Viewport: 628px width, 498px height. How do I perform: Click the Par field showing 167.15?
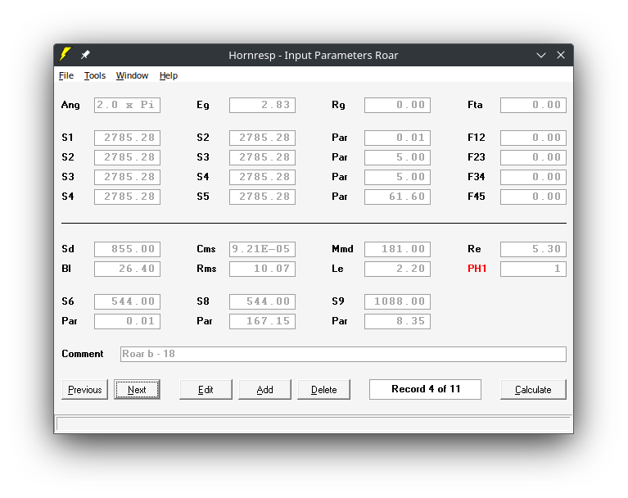tap(262, 321)
